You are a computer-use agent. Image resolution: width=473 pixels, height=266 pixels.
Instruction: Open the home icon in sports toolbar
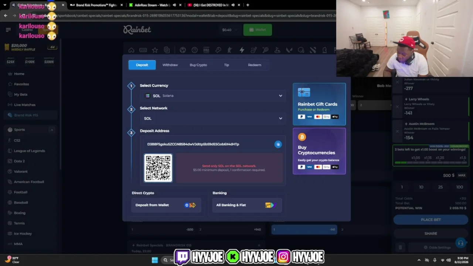click(x=131, y=50)
